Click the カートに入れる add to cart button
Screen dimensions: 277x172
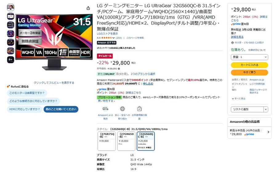click(249, 65)
